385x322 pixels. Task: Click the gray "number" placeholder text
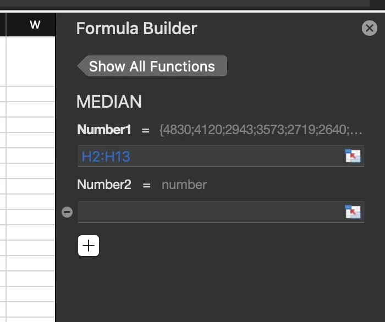point(184,185)
